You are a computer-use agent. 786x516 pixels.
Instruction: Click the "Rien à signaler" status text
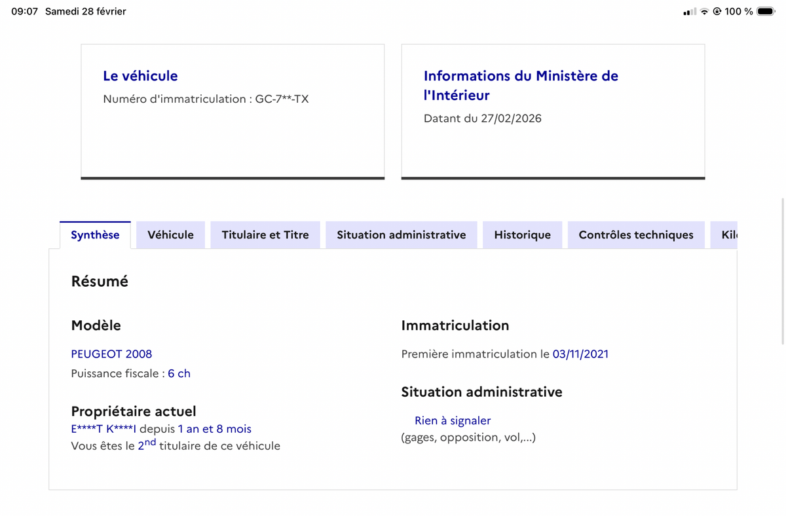click(x=453, y=421)
